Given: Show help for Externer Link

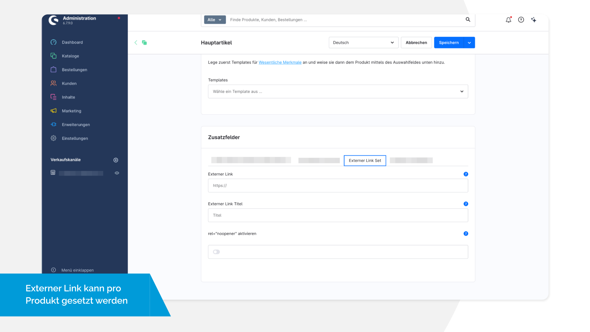Looking at the screenshot, I should 466,174.
